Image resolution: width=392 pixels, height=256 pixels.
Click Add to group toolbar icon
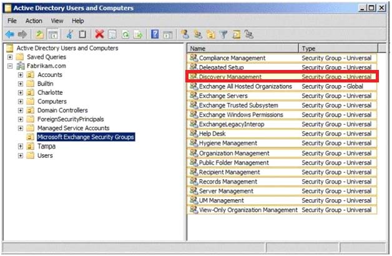[249, 34]
